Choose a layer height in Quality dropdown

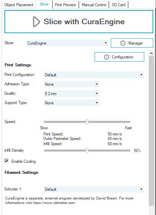click(71, 94)
